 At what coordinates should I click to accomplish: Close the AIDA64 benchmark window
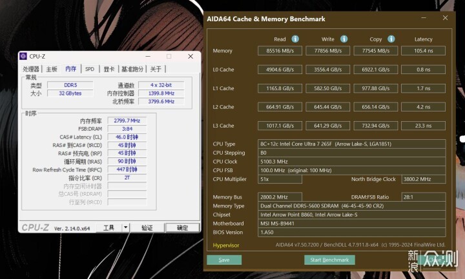(445, 18)
